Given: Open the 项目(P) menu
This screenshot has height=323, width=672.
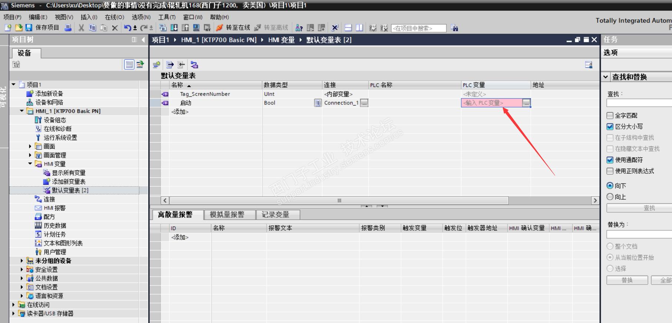Looking at the screenshot, I should (x=12, y=17).
